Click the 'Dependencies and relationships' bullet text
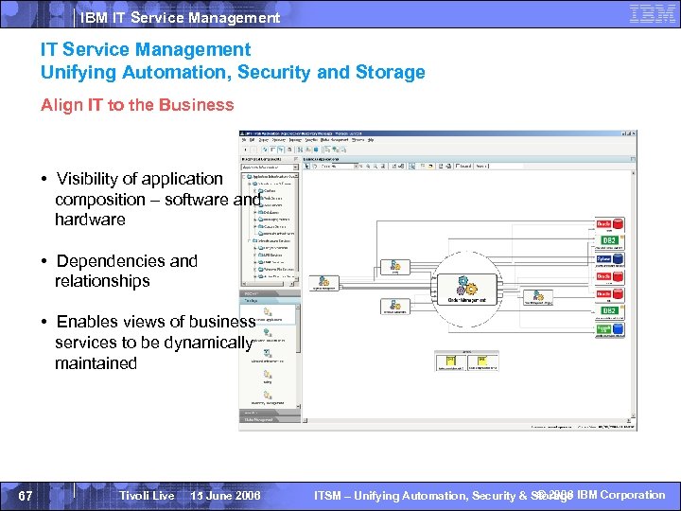 coord(127,272)
